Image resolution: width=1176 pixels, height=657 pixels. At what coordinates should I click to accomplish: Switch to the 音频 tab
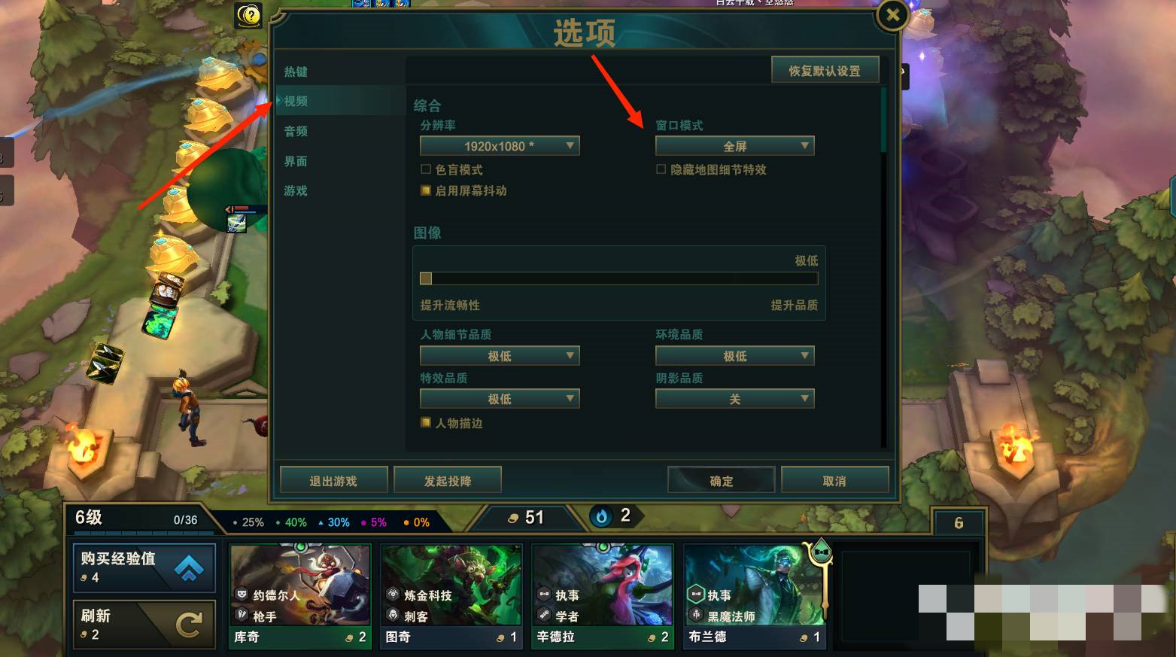tap(296, 131)
